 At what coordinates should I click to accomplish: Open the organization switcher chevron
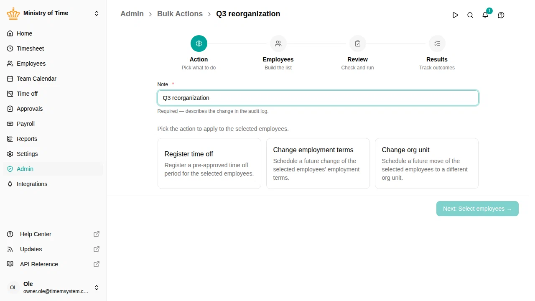97,13
